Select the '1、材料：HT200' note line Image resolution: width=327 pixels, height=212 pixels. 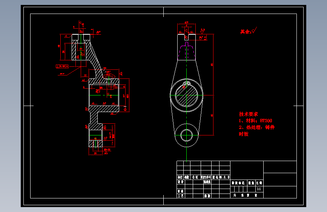(x=255, y=121)
